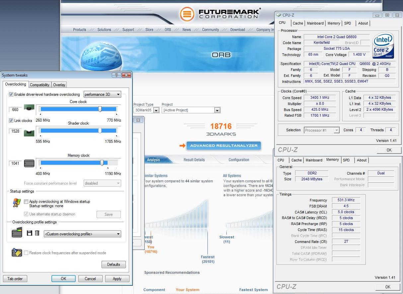403x294 pixels.
Task: Open SPD tab in lower CPU-Z window
Action: [x=346, y=160]
